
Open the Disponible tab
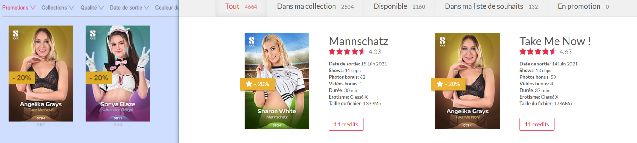click(x=399, y=7)
